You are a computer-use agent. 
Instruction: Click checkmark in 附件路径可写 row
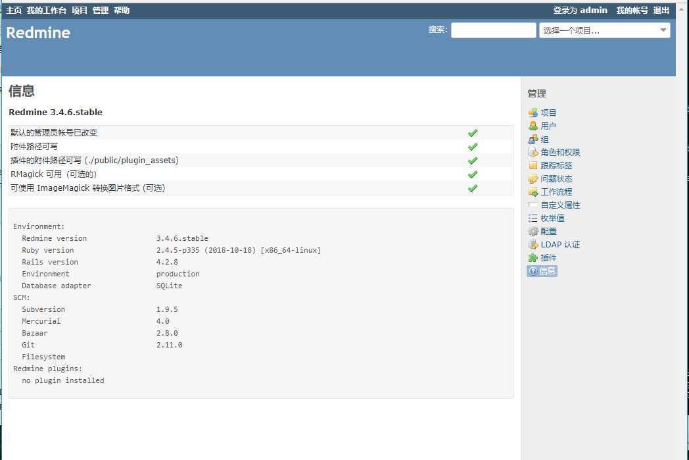[472, 147]
